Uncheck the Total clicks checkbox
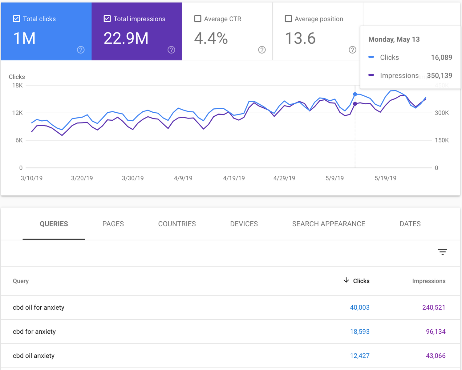 click(17, 19)
